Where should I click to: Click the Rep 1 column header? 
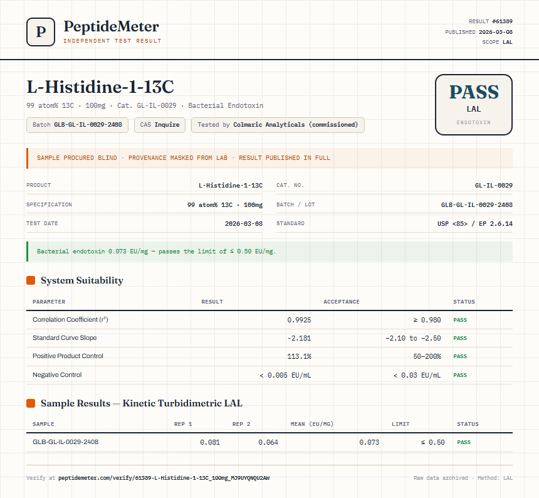(x=183, y=424)
